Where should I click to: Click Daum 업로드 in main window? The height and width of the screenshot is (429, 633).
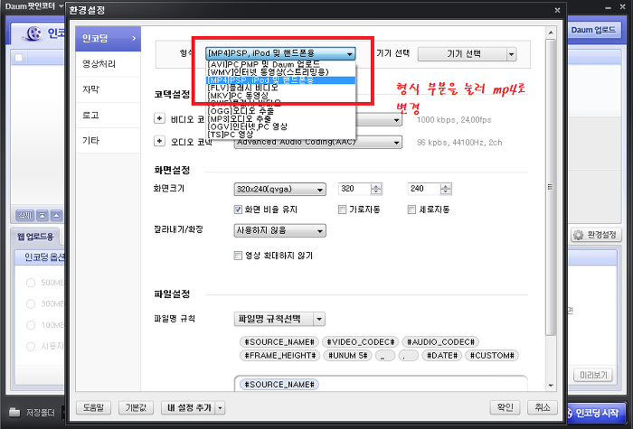tap(593, 30)
